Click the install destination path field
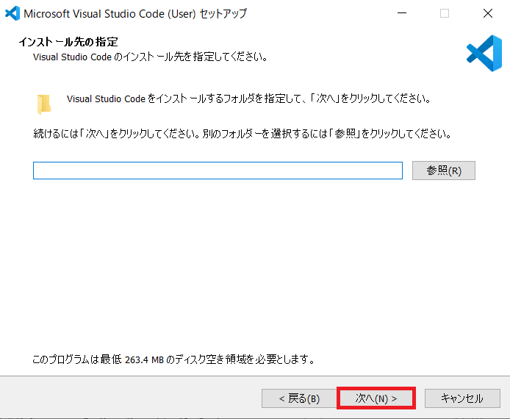This screenshot has width=510, height=419. pyautogui.click(x=218, y=171)
